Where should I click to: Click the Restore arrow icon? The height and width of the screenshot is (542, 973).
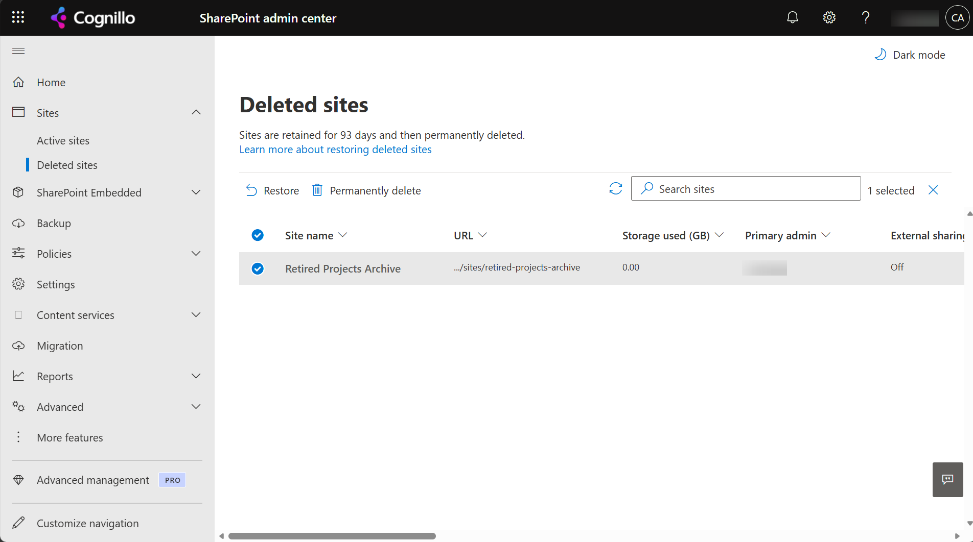point(251,190)
